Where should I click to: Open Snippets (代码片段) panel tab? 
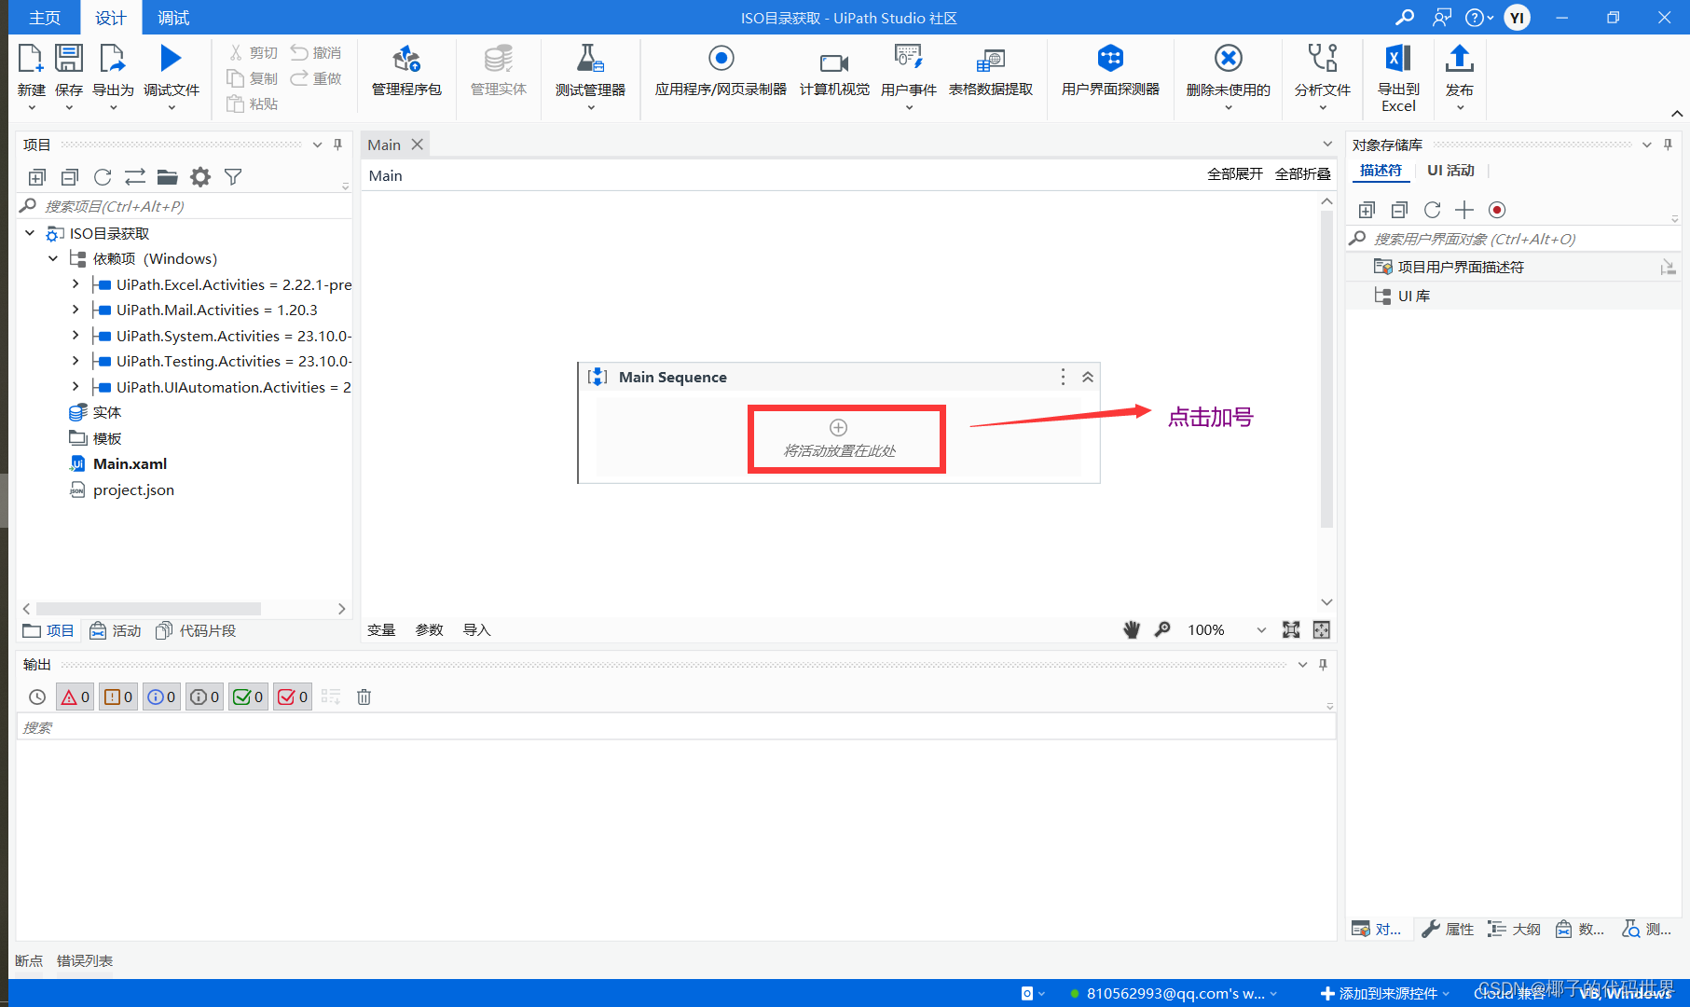pos(196,630)
